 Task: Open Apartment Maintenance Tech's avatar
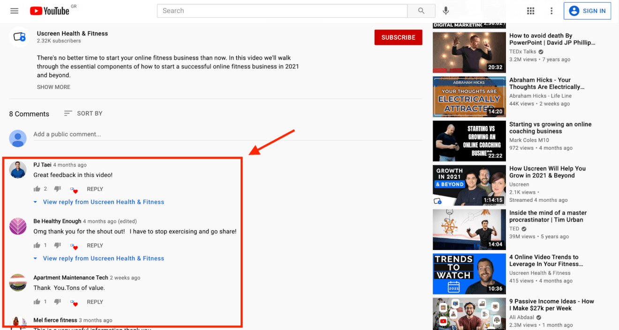click(18, 283)
